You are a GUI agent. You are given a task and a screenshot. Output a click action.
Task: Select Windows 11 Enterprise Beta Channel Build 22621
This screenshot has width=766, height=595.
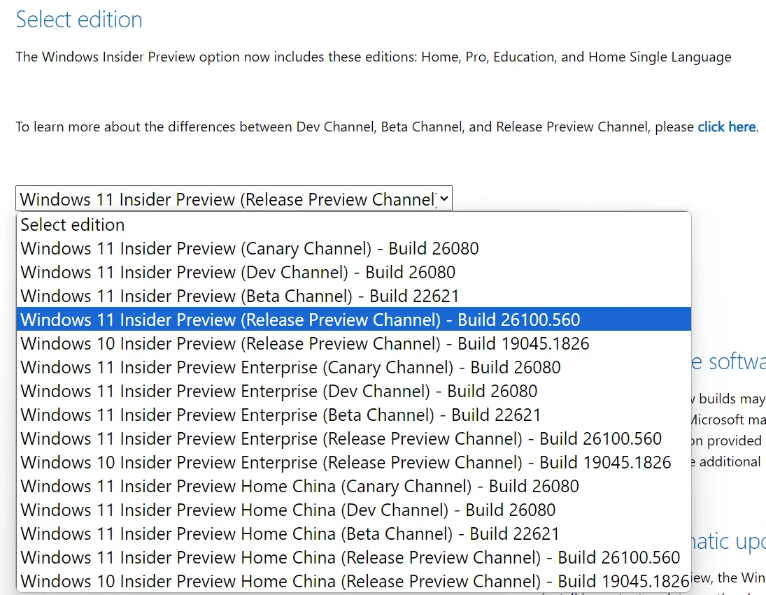[x=354, y=415]
